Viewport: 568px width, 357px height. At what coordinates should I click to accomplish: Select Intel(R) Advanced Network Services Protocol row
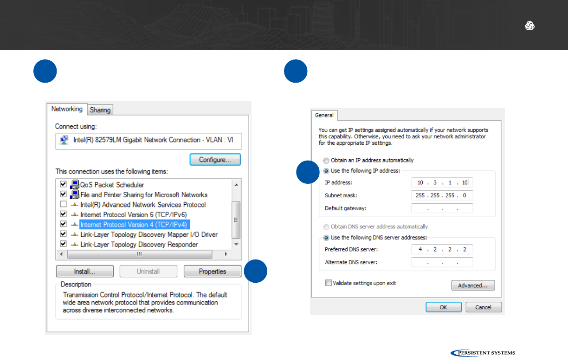click(143, 205)
